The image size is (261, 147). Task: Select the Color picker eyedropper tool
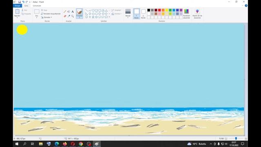tap(69, 16)
